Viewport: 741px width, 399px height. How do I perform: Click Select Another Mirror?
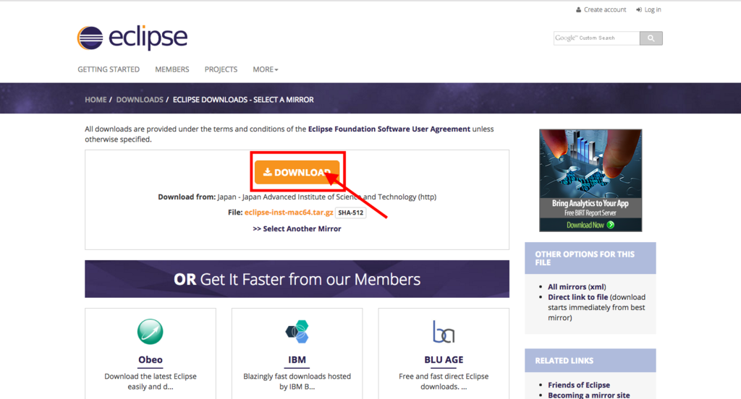pyautogui.click(x=297, y=228)
